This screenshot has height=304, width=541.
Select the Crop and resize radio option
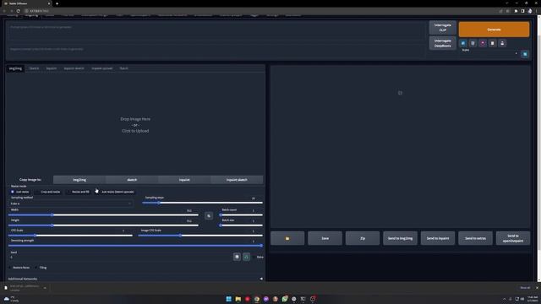tap(47, 192)
